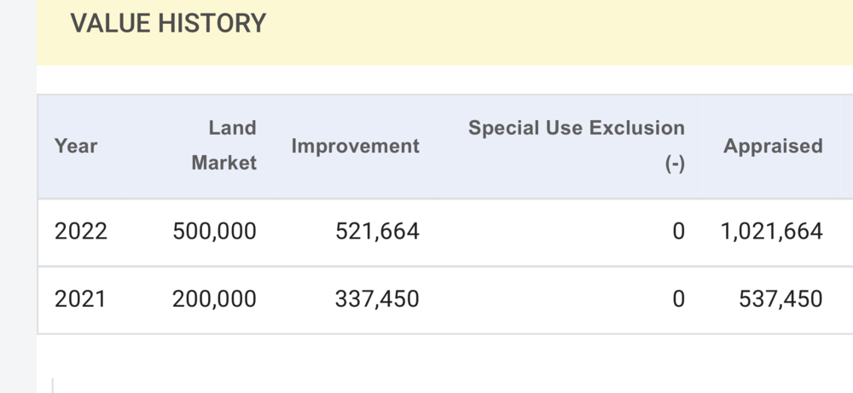Click the 2021 year cell

(80, 299)
